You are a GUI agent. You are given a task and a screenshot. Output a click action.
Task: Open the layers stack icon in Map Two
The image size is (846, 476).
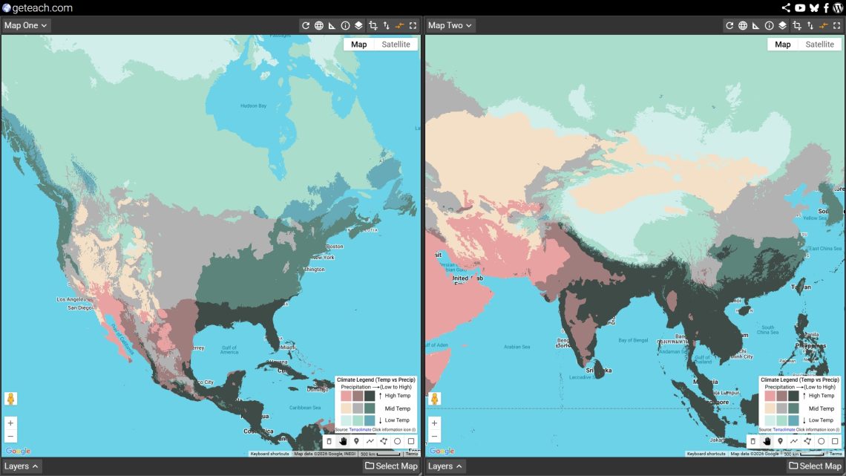point(782,25)
